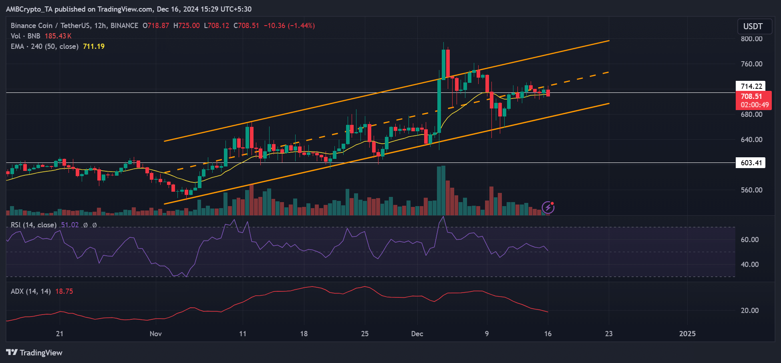Click the Binance Coin / TetherUS symbol title
Viewport: 781px width, 363px height.
[x=74, y=26]
